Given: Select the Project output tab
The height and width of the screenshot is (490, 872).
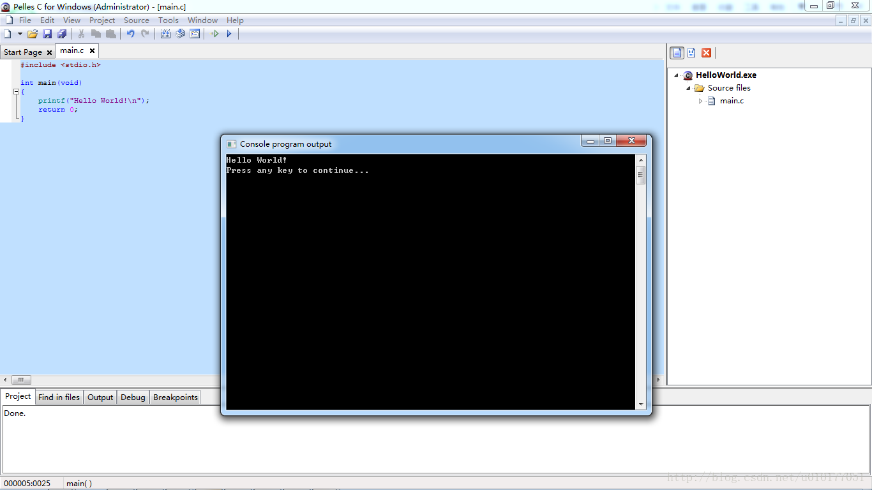Looking at the screenshot, I should point(18,396).
